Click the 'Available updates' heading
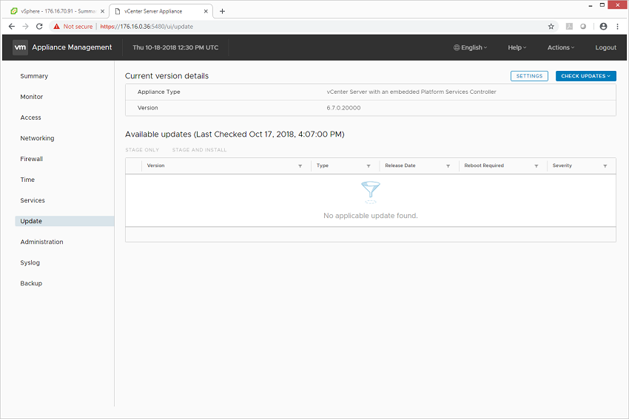 235,134
